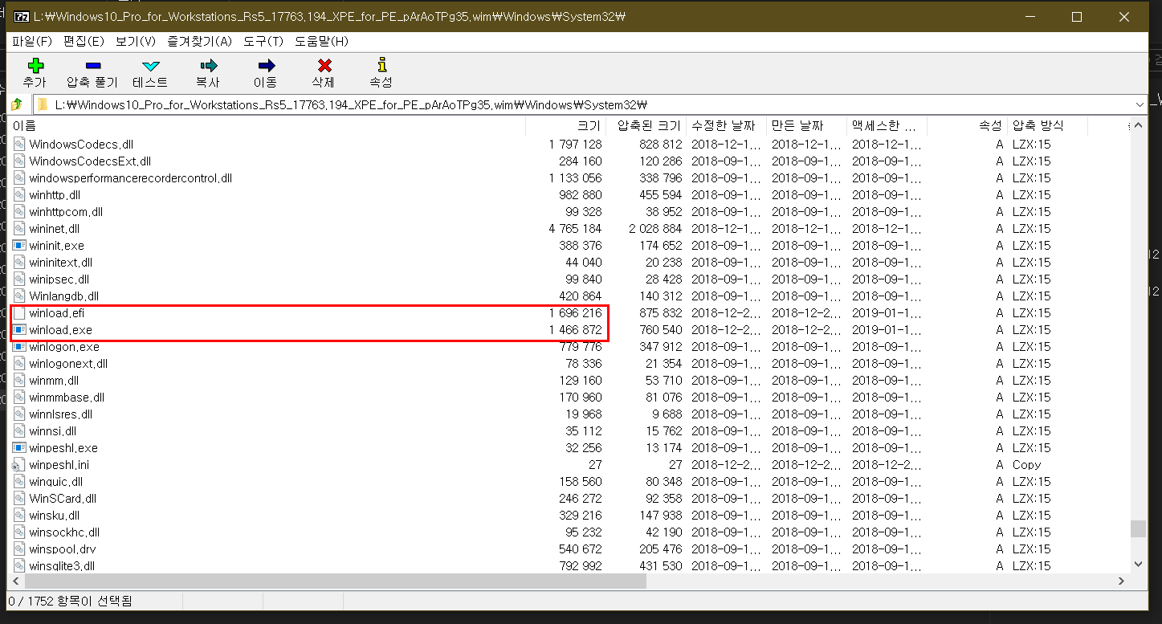This screenshot has width=1162, height=624.
Task: Select the winnlsres.dll file name
Action: pyautogui.click(x=61, y=414)
